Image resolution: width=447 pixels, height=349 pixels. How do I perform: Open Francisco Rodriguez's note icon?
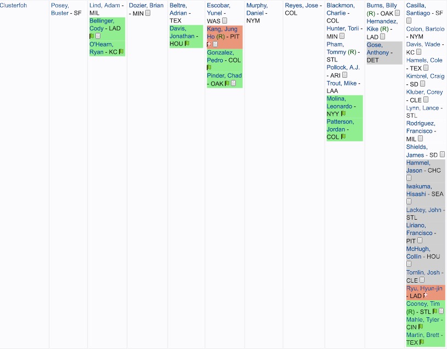(420, 139)
